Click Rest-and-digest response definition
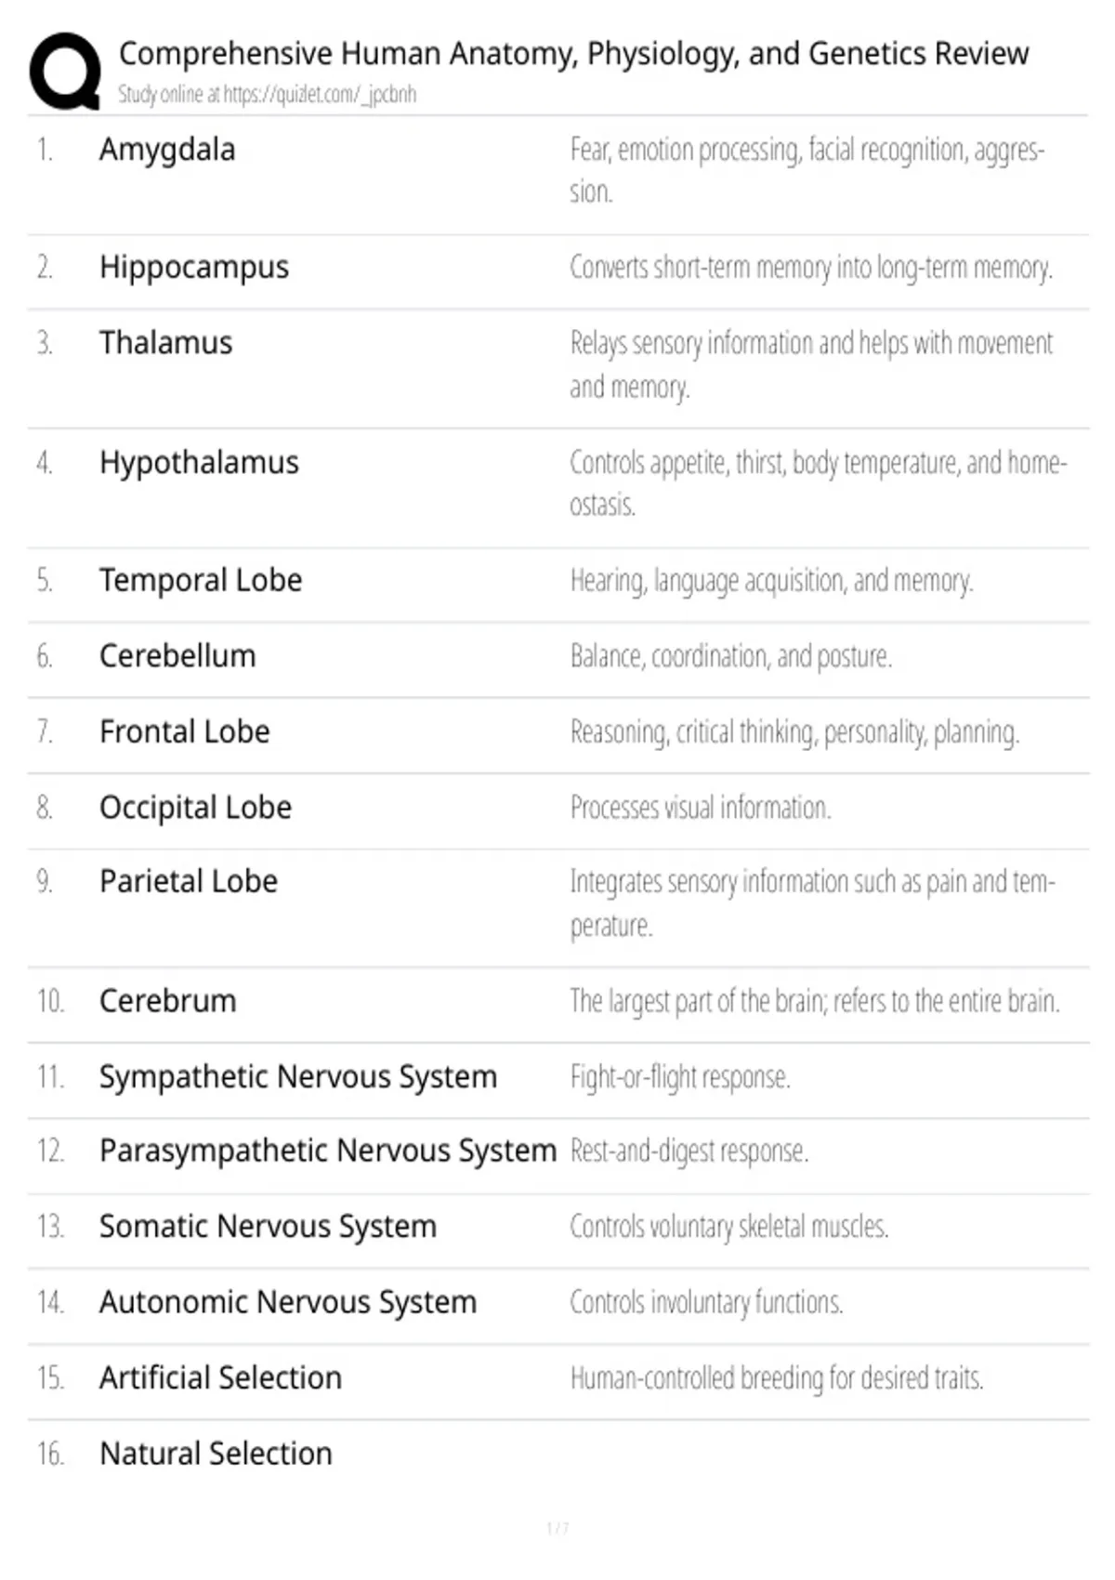 [689, 1152]
